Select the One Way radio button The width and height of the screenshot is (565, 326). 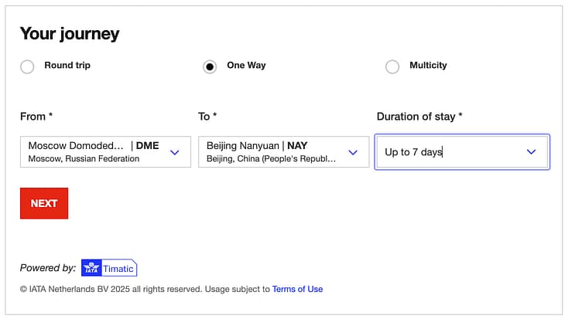tap(210, 66)
